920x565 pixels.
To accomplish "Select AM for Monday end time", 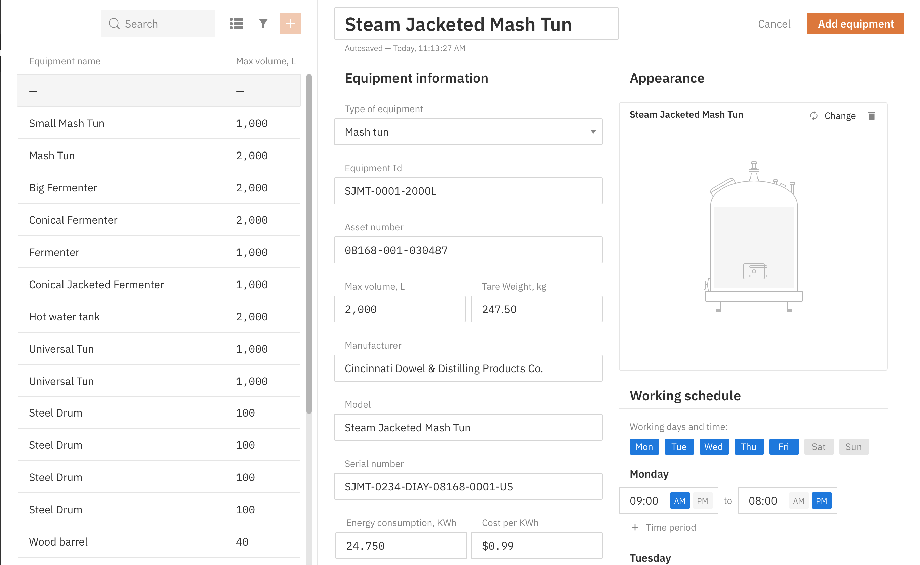I will [x=799, y=501].
